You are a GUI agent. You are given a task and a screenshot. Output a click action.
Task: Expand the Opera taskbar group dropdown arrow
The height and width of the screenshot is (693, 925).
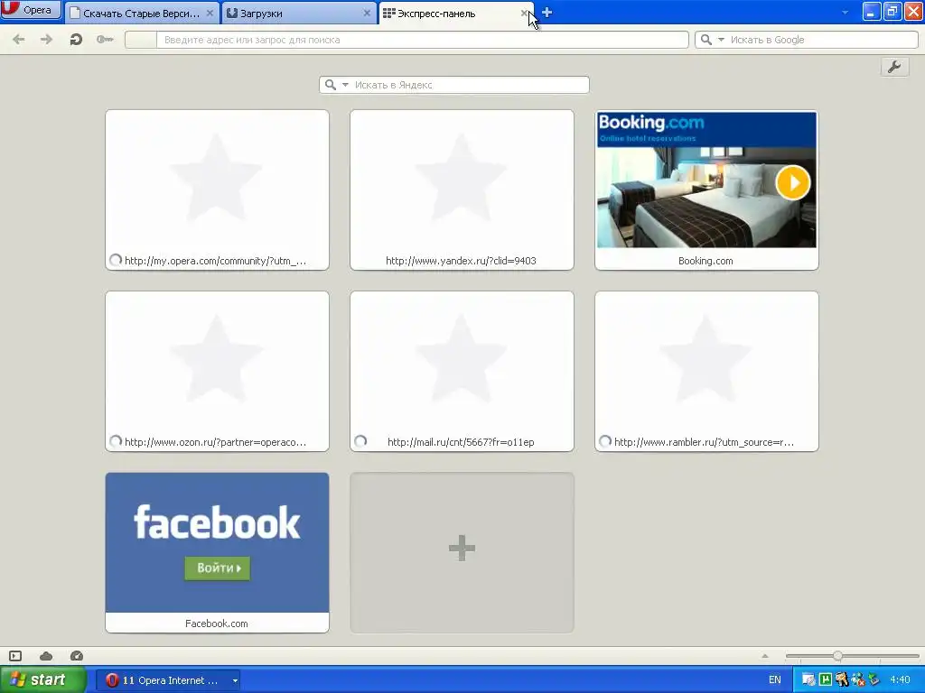click(235, 680)
